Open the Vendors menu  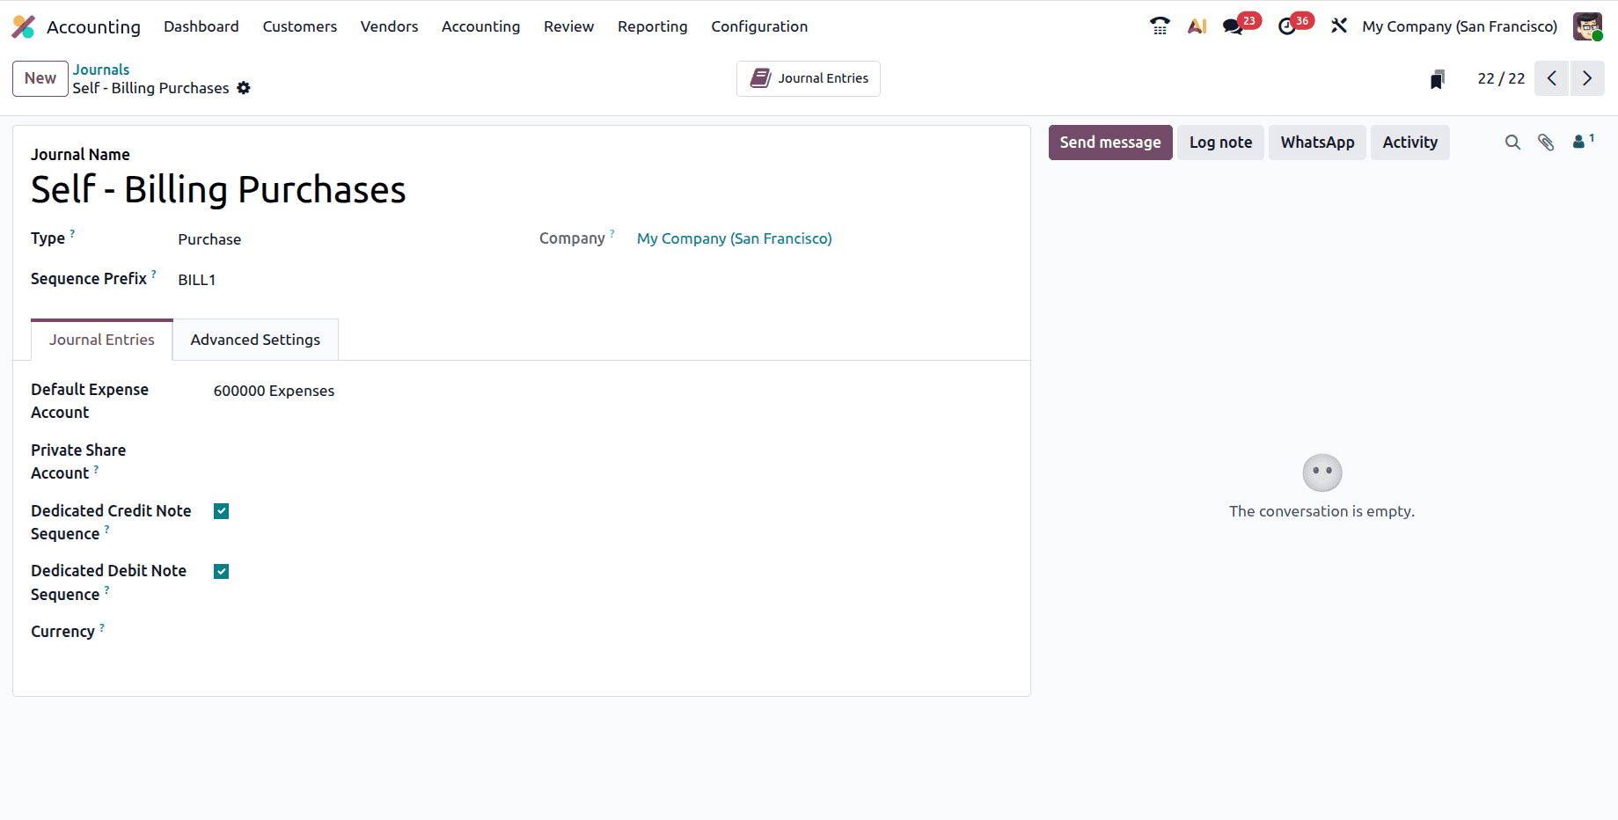point(390,26)
